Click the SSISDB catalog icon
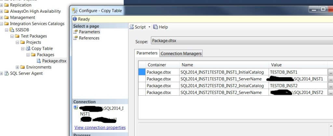Viewport: 333px width, 136px height. tap(12, 30)
